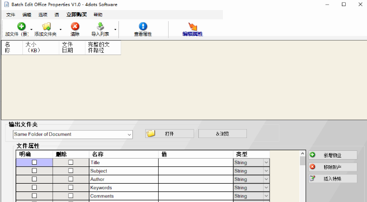Sort by the 完整的文件路径 column header
Viewport: 367px width, 202px height.
tap(103, 47)
